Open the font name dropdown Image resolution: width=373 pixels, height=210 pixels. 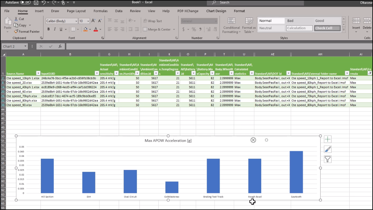click(76, 21)
